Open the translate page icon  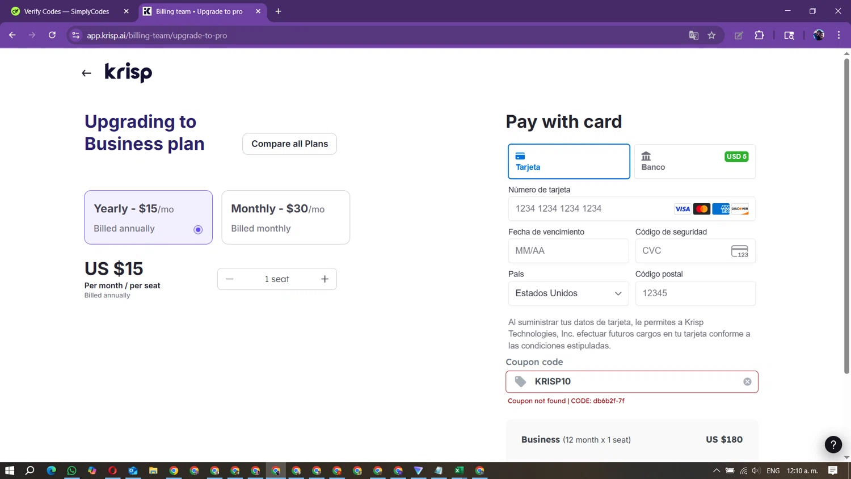[x=693, y=35]
